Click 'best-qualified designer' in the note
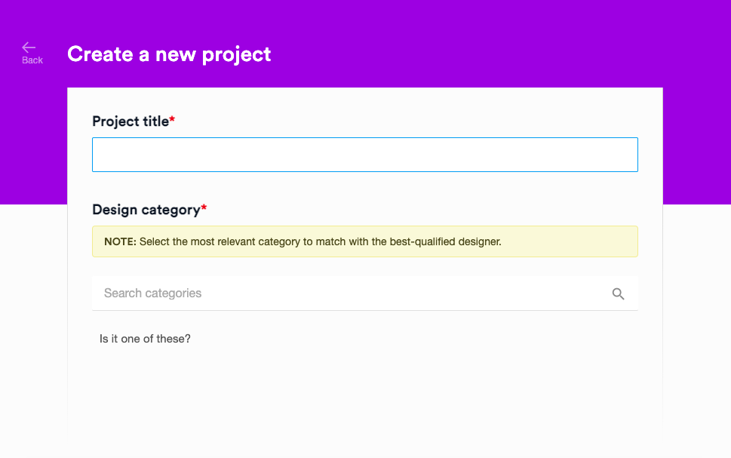 (x=445, y=241)
